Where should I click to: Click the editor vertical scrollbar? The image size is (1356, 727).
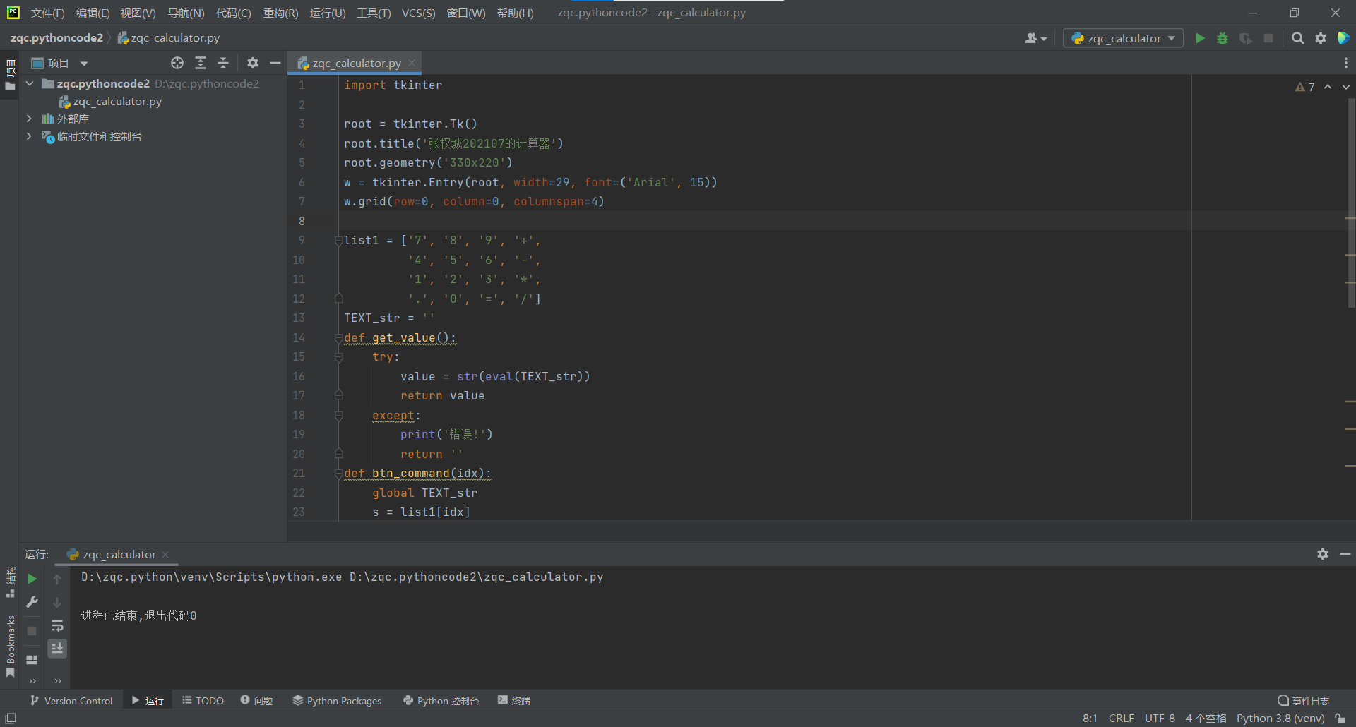(1351, 203)
